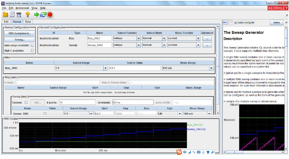Click the yellow folder open icon

coord(5,14)
